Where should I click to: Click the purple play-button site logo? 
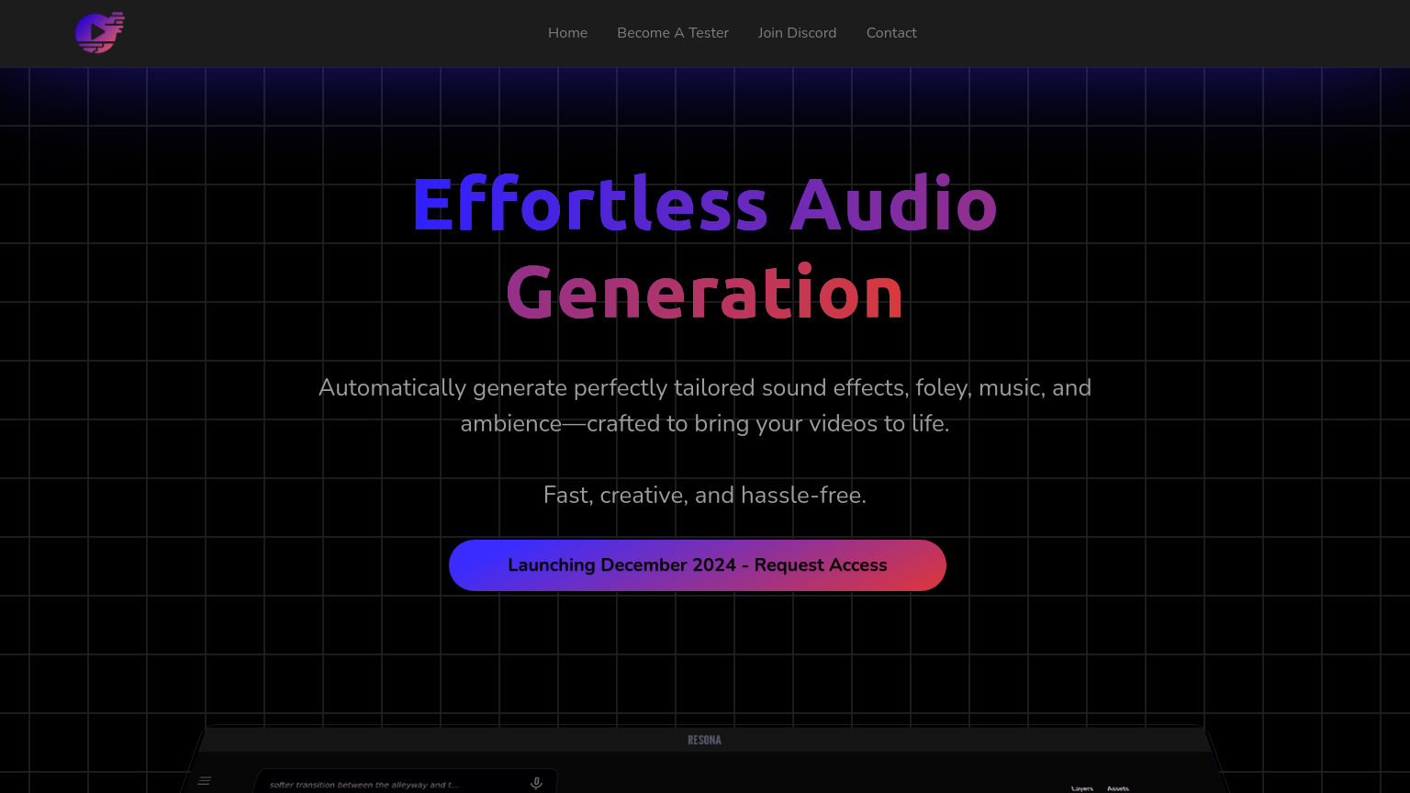pyautogui.click(x=99, y=33)
